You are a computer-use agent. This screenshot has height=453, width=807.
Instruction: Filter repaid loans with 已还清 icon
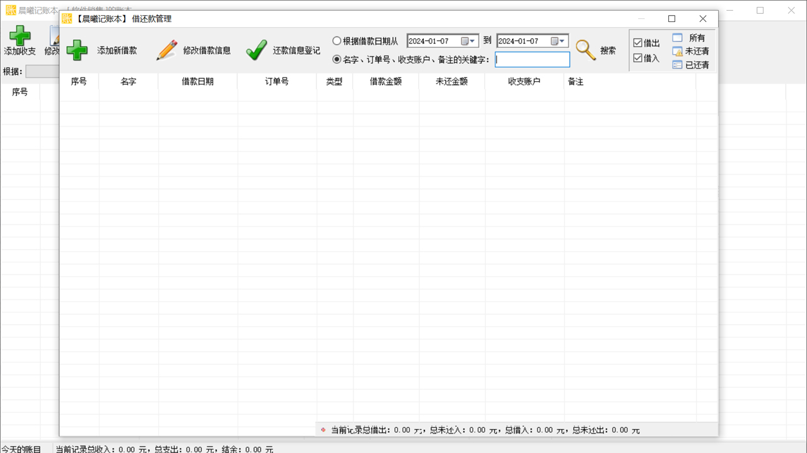(678, 65)
